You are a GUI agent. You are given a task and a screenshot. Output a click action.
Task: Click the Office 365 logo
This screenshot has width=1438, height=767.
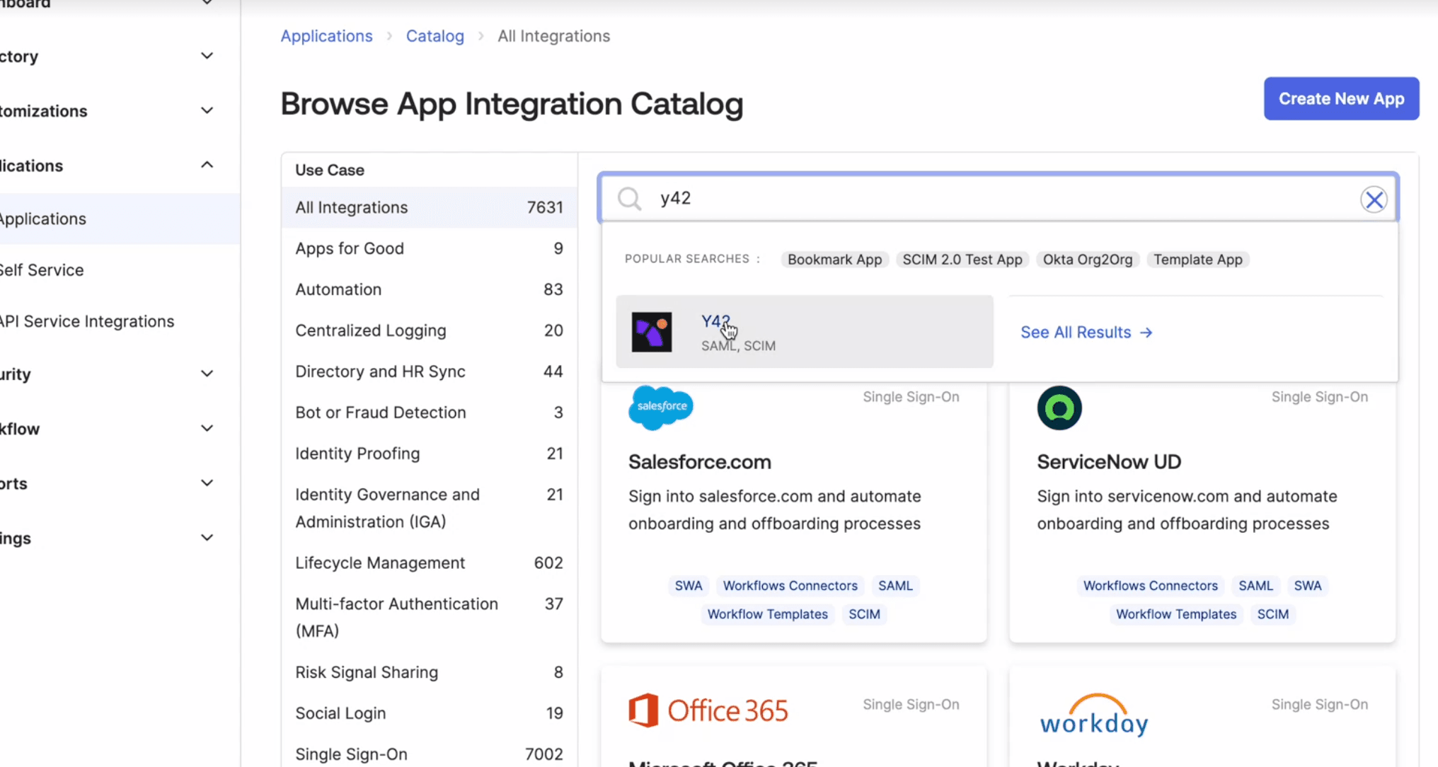(708, 710)
